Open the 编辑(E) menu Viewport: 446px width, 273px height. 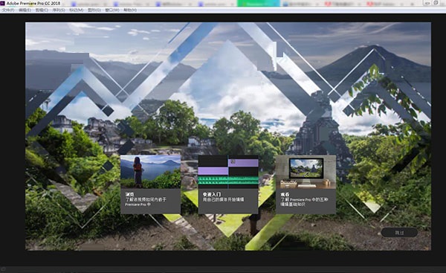click(25, 10)
